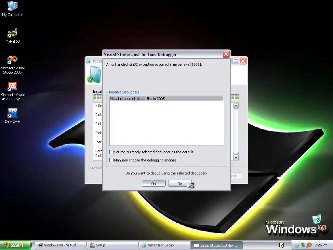
Task: Click the unhandled win32 exception message text
Action: click(x=154, y=64)
